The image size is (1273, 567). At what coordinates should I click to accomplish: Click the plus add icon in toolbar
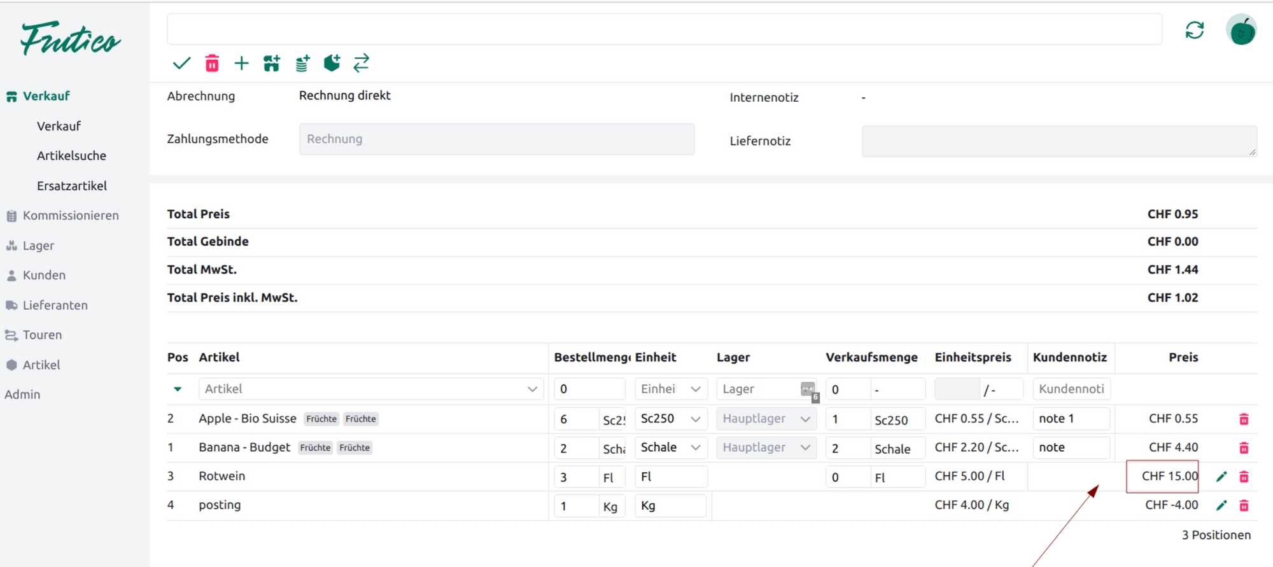coord(241,63)
